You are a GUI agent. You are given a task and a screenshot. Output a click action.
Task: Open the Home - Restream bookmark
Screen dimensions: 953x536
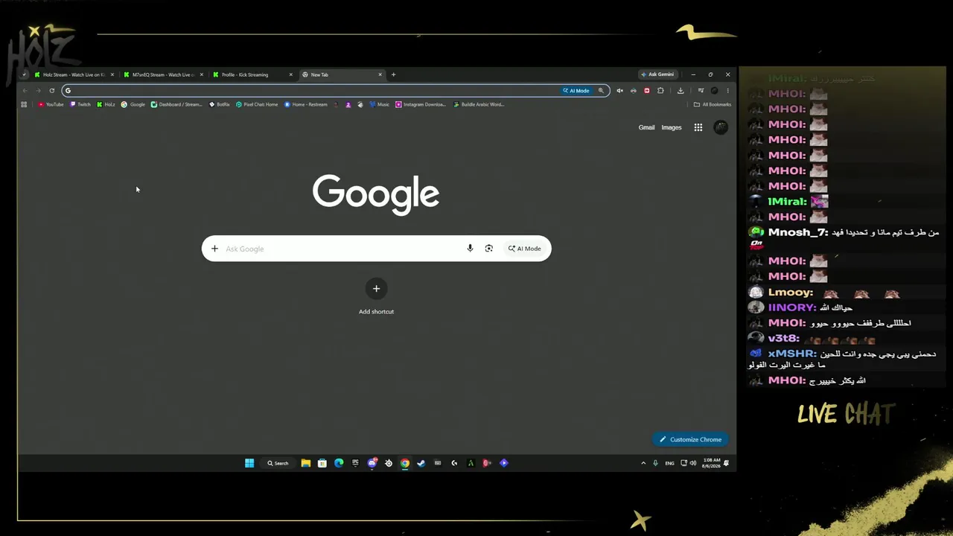pyautogui.click(x=306, y=104)
